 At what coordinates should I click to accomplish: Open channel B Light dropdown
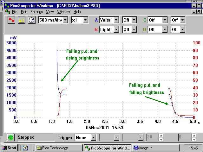116,29
